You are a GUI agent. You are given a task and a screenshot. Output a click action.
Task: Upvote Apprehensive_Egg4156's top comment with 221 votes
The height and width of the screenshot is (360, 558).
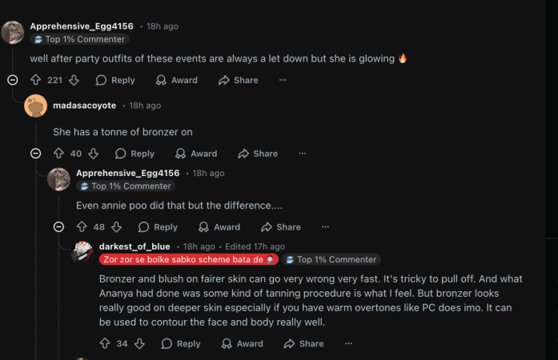point(35,80)
